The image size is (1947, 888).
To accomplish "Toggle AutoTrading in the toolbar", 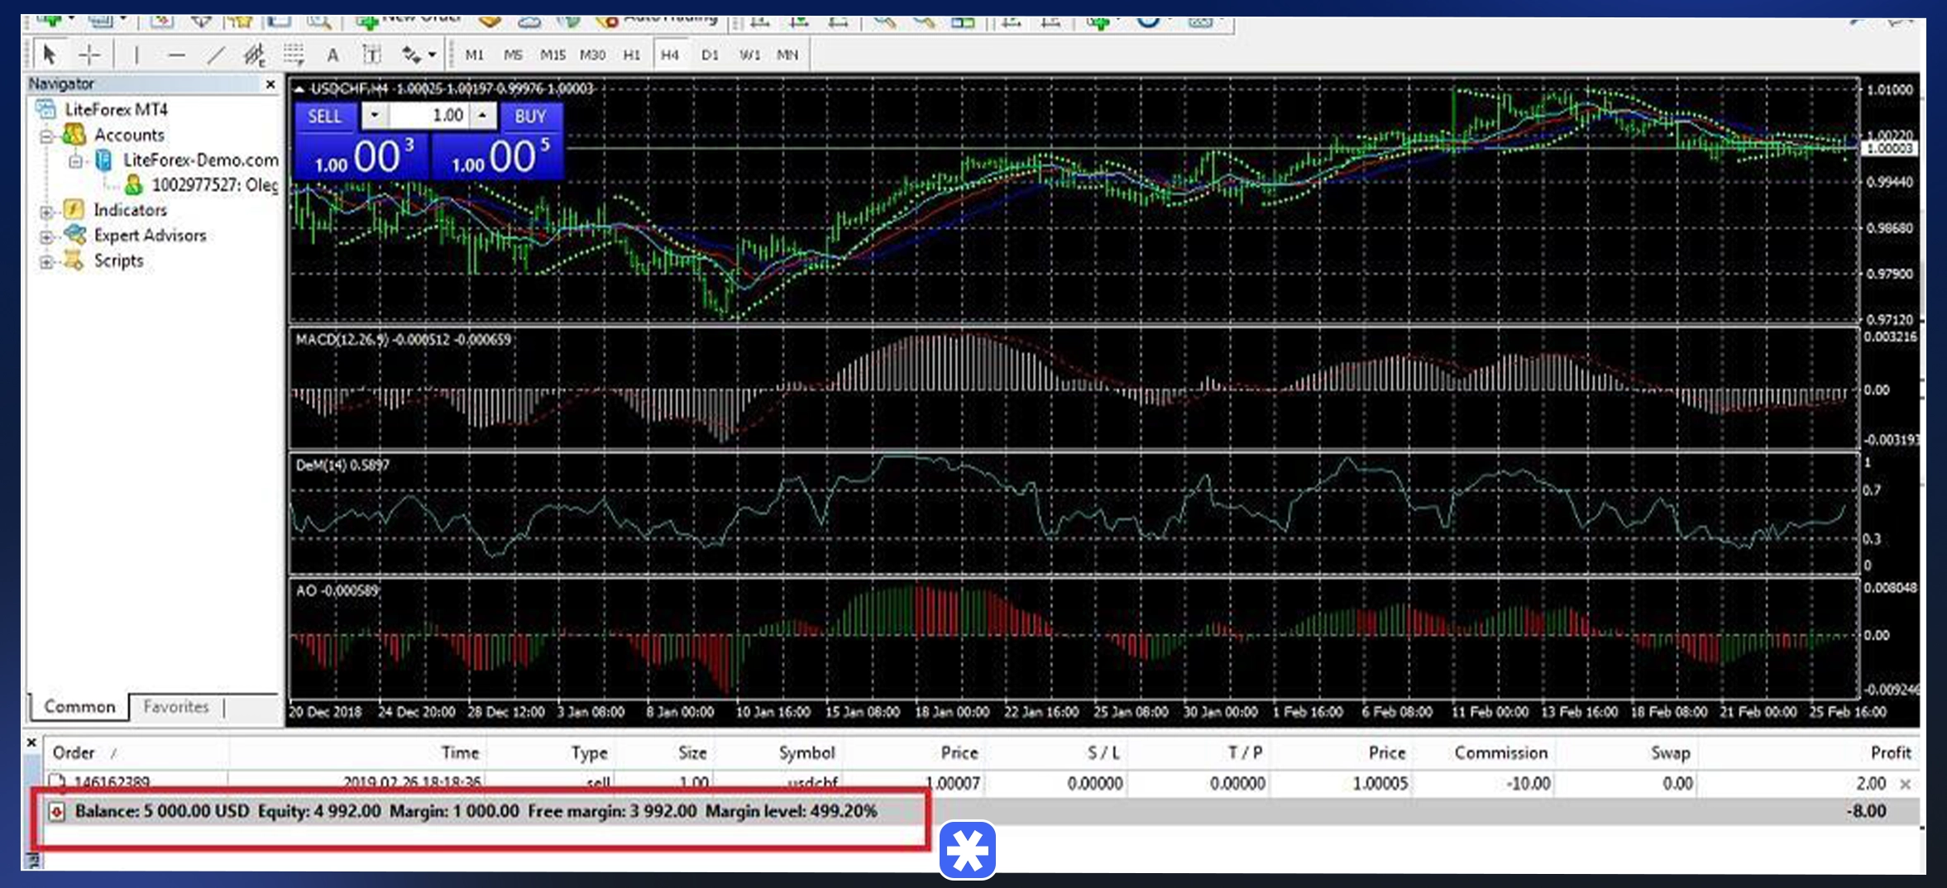I will (658, 21).
